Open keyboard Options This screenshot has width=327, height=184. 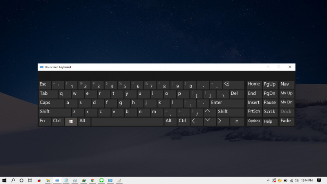coord(254,121)
